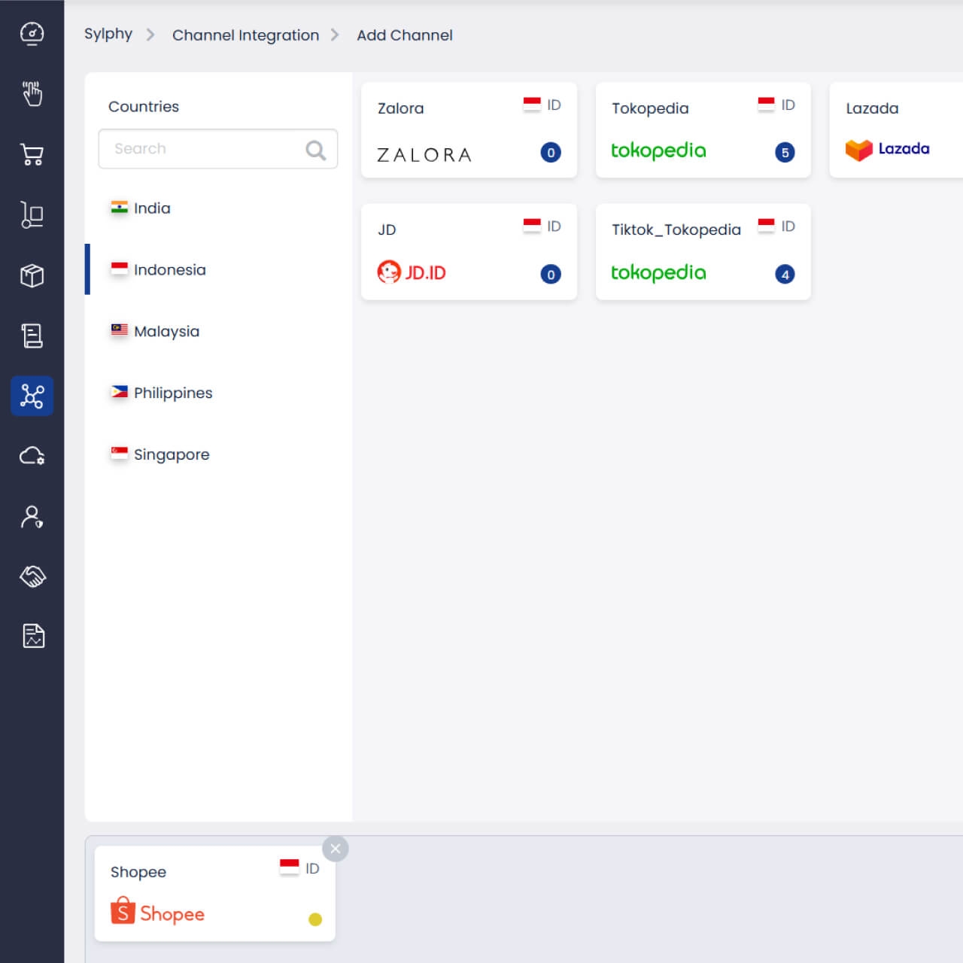
Task: Open the report chart icon in sidebar
Action: (32, 636)
